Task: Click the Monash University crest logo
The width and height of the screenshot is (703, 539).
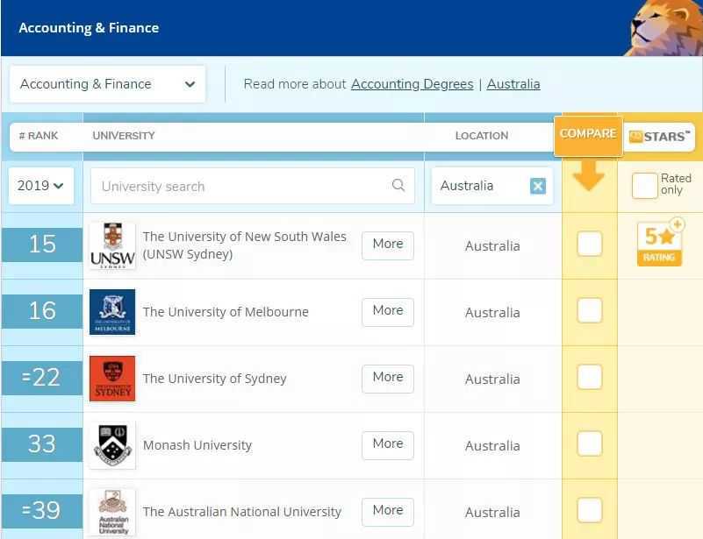Action: coord(112,445)
